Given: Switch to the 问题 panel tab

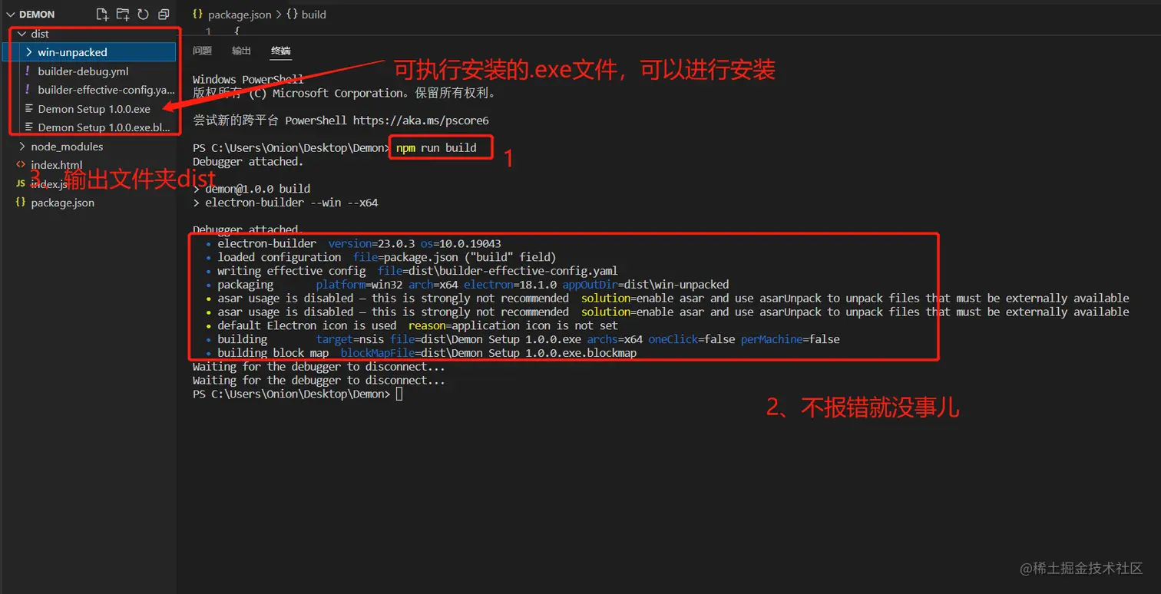Looking at the screenshot, I should point(202,51).
